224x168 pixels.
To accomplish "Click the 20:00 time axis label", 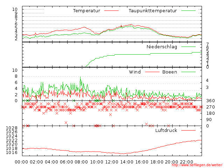I will click(x=171, y=162).
